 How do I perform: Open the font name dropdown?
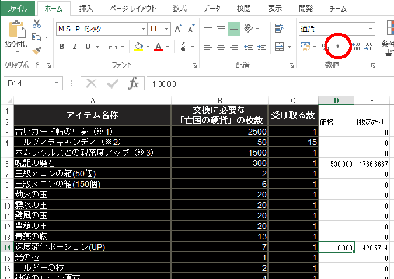tap(141, 29)
